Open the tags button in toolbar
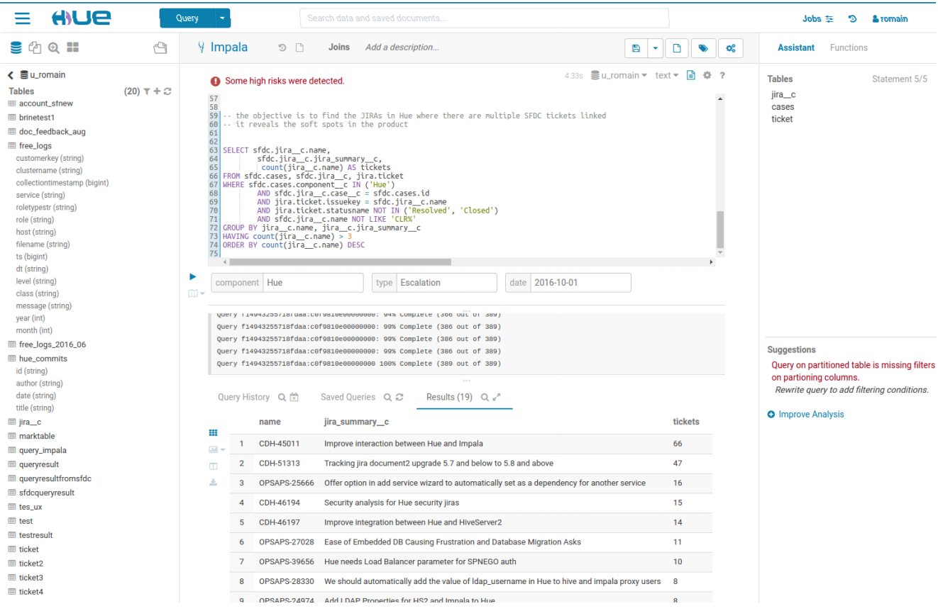Screen dimensions: 938x611 [703, 48]
